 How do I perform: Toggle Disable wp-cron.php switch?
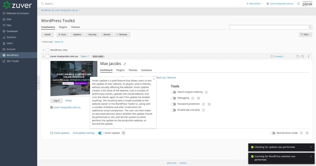[173, 110]
